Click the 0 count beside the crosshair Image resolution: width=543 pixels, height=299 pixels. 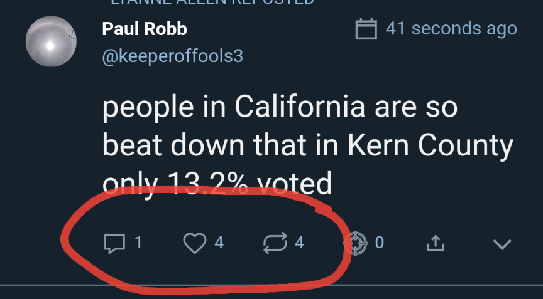[x=379, y=243]
